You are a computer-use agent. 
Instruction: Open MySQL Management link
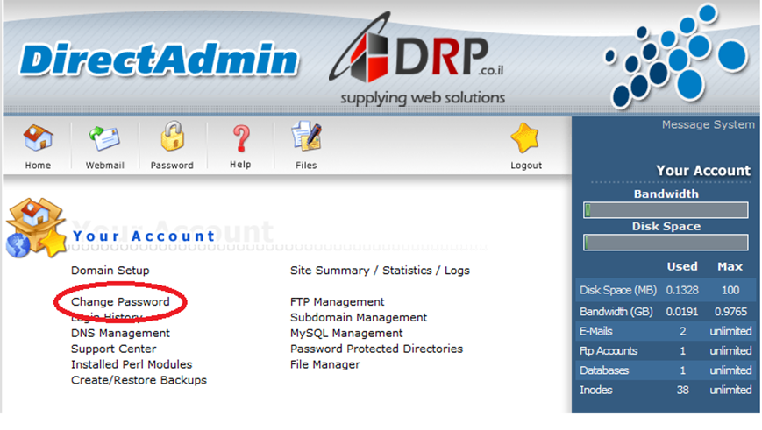346,334
